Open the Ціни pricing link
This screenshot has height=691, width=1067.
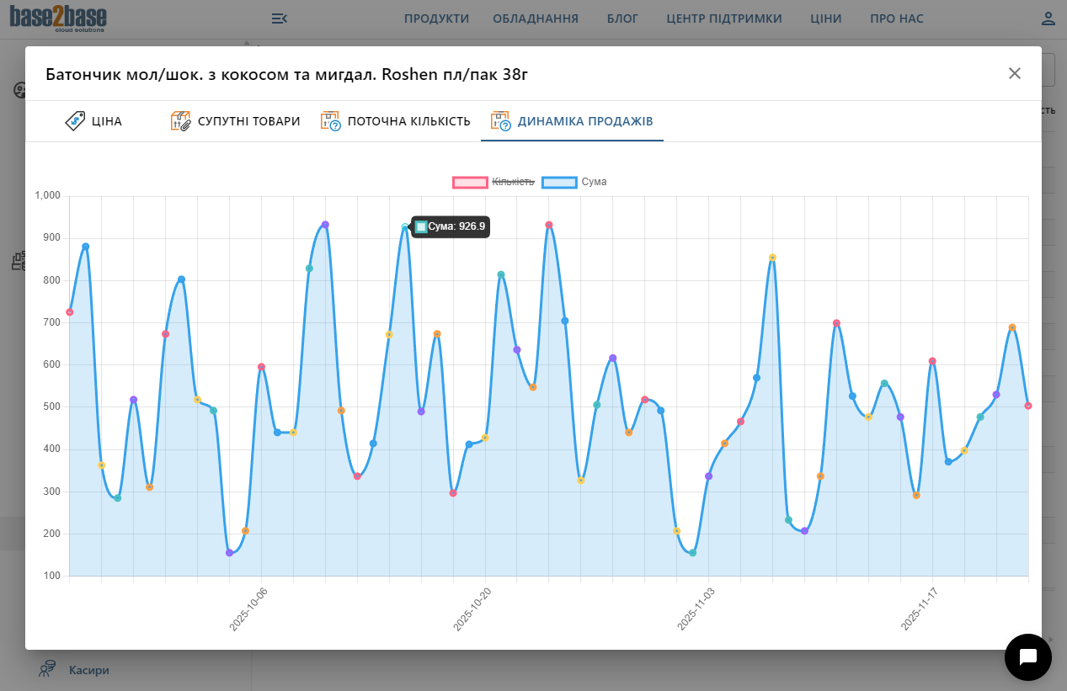pos(825,19)
